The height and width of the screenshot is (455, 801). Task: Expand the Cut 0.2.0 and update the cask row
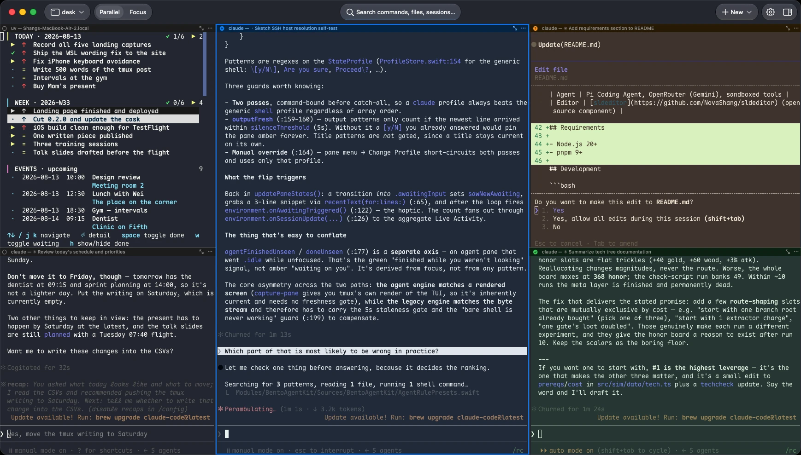tap(13, 119)
